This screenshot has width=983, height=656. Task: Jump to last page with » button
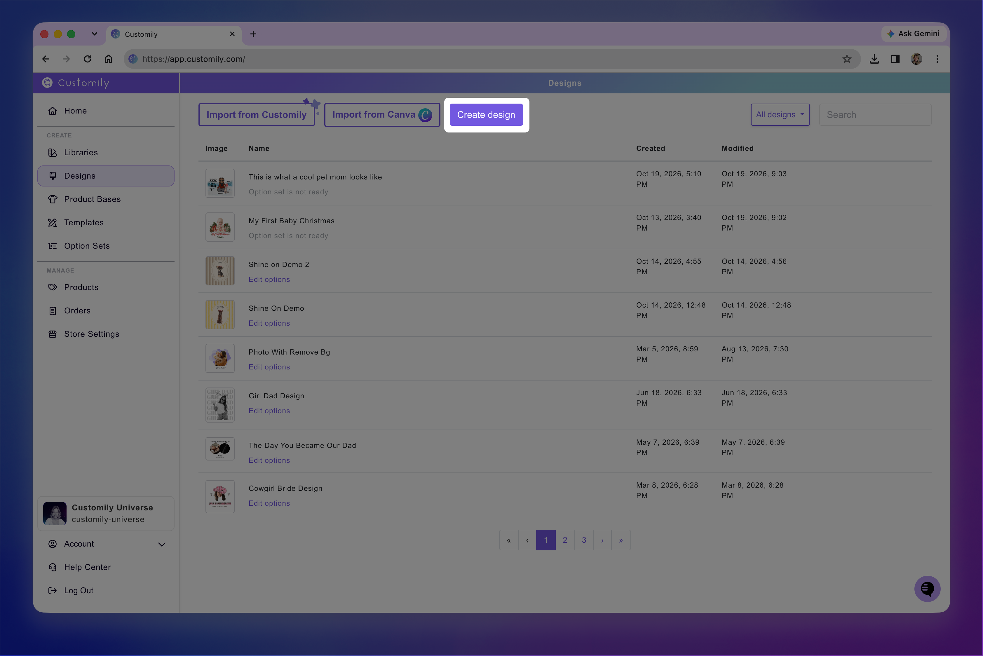tap(621, 540)
